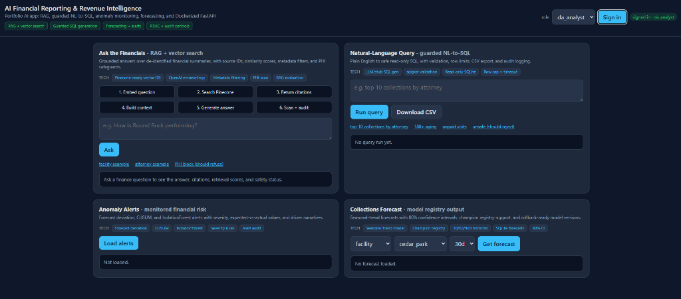Select the "4. Build context" step box

tap(137, 107)
